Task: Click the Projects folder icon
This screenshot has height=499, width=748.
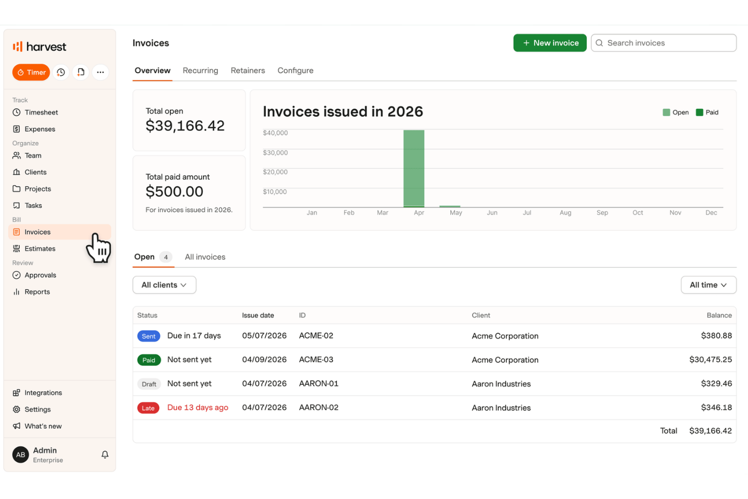Action: point(17,189)
